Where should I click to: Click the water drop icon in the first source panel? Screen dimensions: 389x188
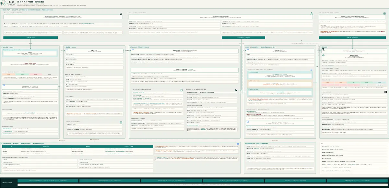click(121, 14)
